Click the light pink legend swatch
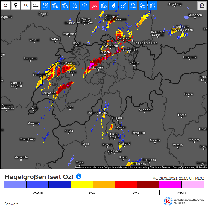The image size is (208, 206). [x=193, y=185]
